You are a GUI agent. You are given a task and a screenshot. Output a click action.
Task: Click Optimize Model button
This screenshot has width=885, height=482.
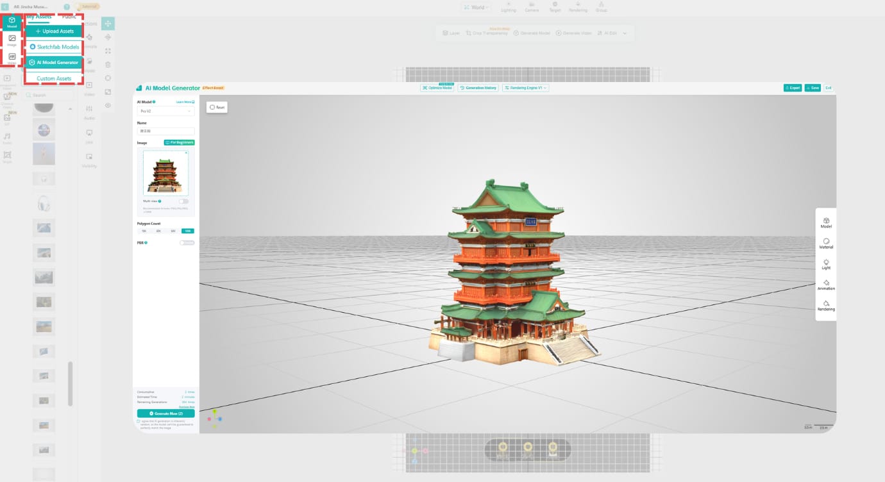437,88
